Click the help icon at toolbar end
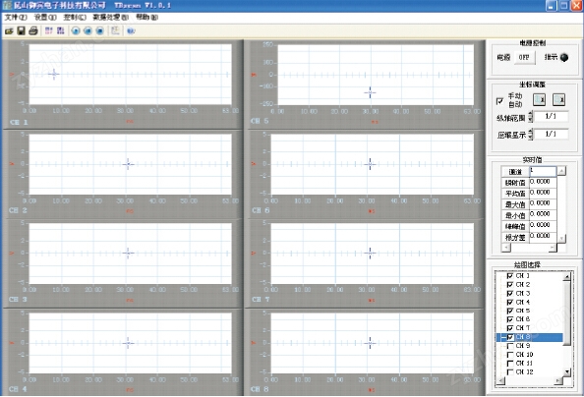Screen dimensions: 584x397 coord(131,30)
